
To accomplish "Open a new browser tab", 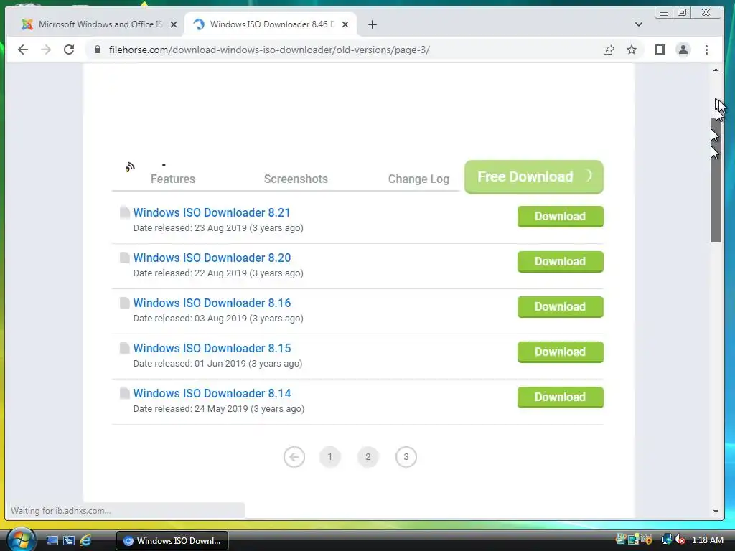I will pyautogui.click(x=373, y=24).
